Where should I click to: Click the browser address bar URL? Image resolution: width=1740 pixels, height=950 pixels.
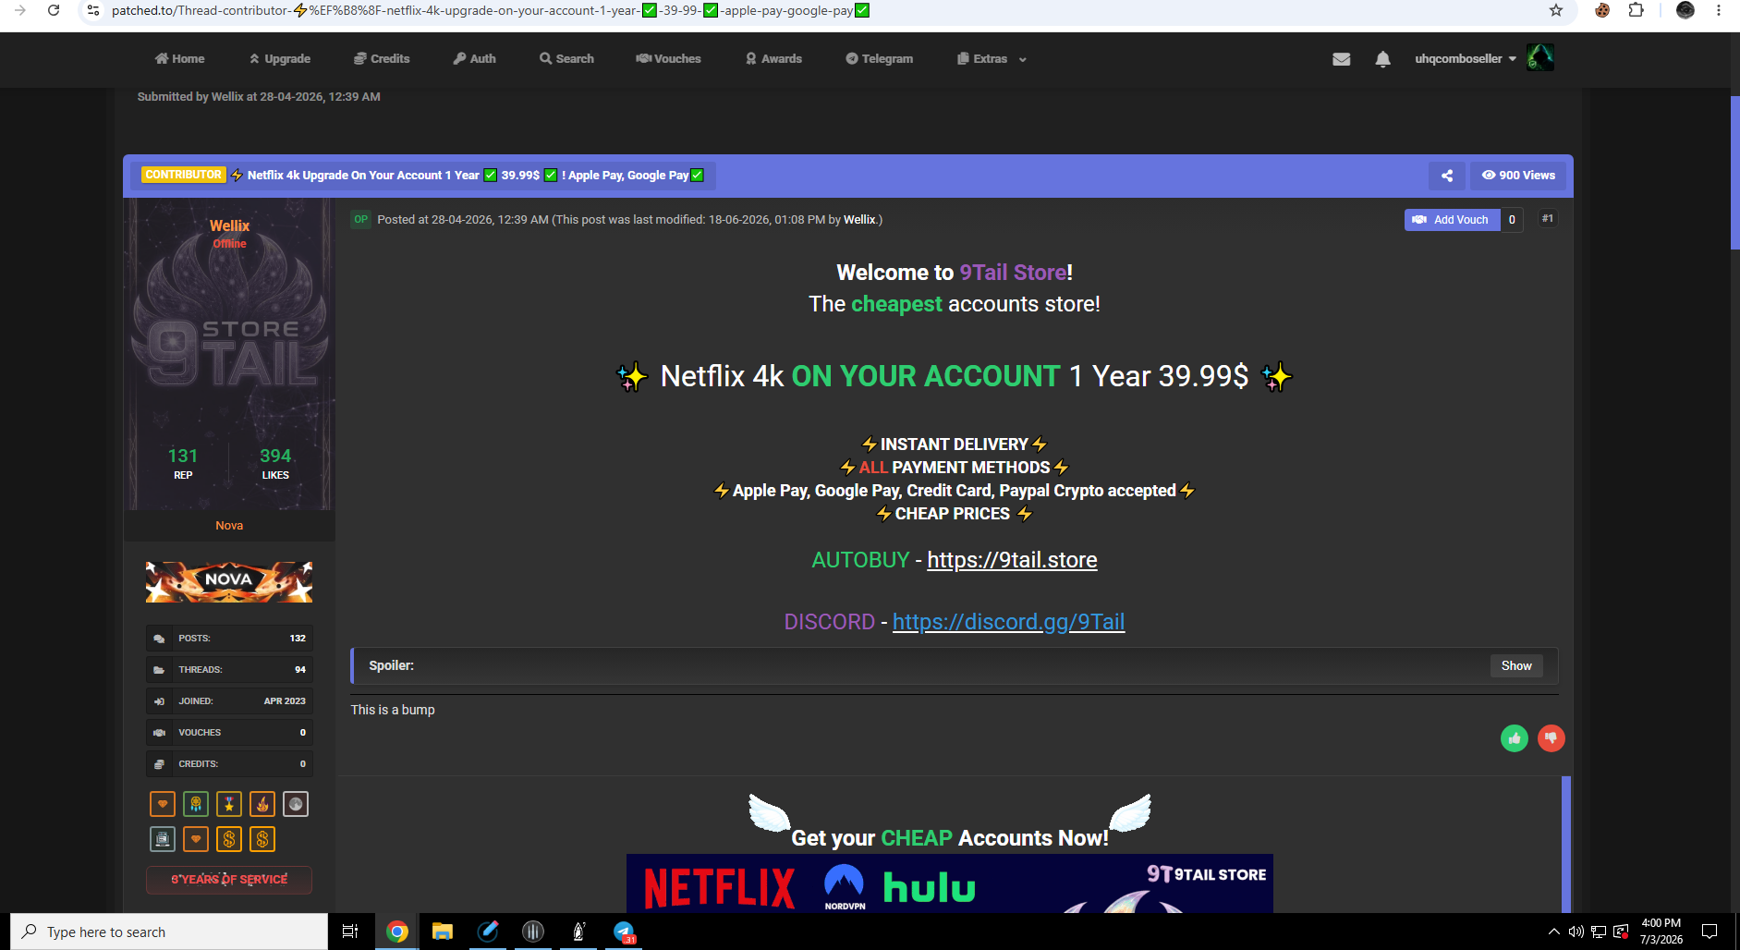490,10
